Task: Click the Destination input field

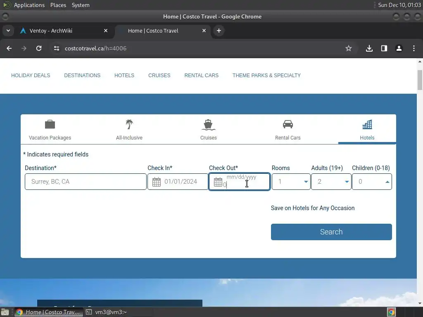Action: point(86,182)
